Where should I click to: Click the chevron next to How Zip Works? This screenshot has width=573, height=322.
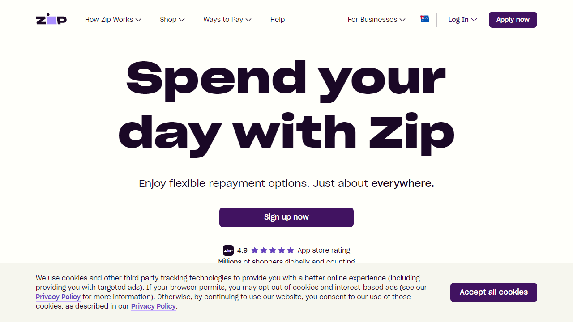(139, 20)
